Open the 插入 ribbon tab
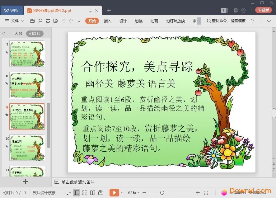Image resolution: width=276 pixels, height=198 pixels. 107,21
